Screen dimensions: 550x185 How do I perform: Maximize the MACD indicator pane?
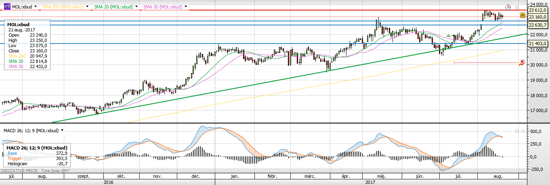pos(516,131)
